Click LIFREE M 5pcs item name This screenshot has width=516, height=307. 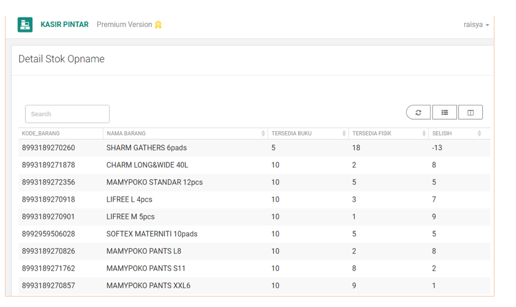point(131,217)
